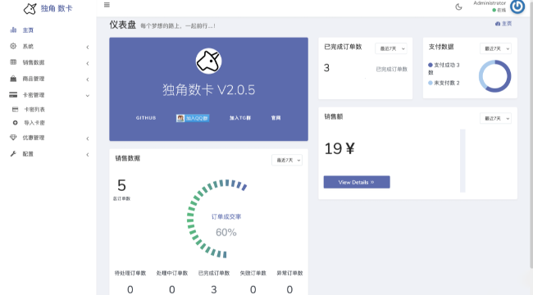533x295 pixels.
Task: Click the 优惠管理 diamond icon
Action: (x=13, y=138)
